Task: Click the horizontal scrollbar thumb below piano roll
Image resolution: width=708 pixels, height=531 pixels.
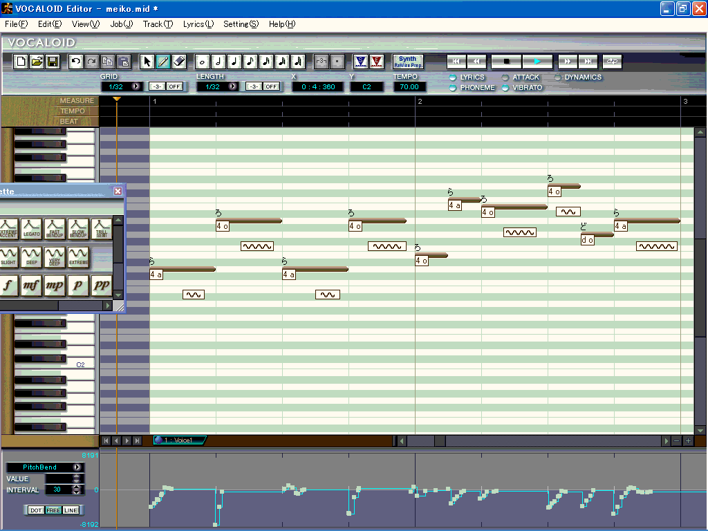Action: point(440,440)
